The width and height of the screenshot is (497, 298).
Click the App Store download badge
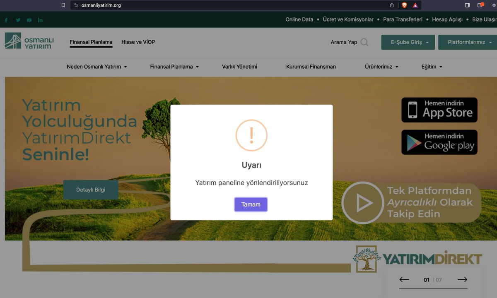(x=439, y=110)
